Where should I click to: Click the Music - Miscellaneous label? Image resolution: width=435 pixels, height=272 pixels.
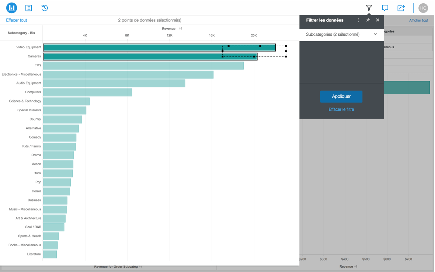coord(25,209)
